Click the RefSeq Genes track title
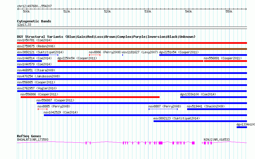This screenshot has width=255, height=159. 29,136
